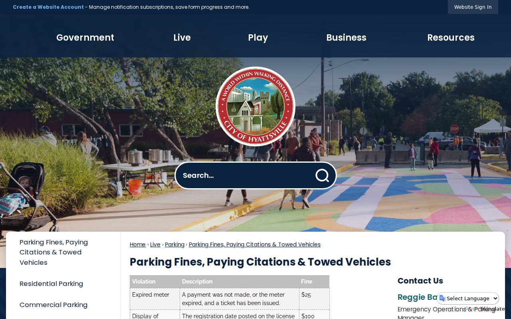This screenshot has height=319, width=511.
Task: Open Commercial Parking sidebar link
Action: coord(53,305)
